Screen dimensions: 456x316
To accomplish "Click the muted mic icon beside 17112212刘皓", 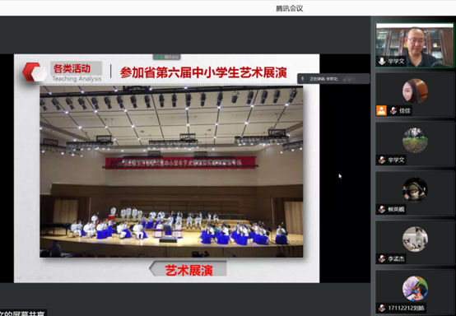I will click(x=382, y=308).
